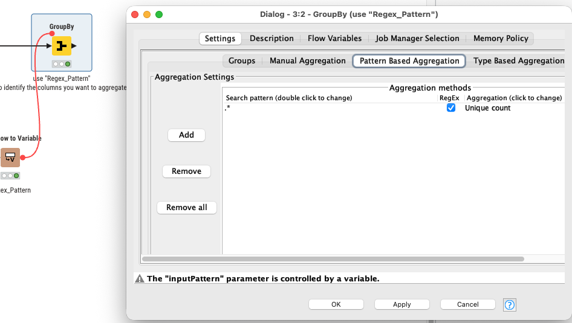Open the Memory Policy tab
Viewport: 572px width, 323px height.
tap(501, 39)
